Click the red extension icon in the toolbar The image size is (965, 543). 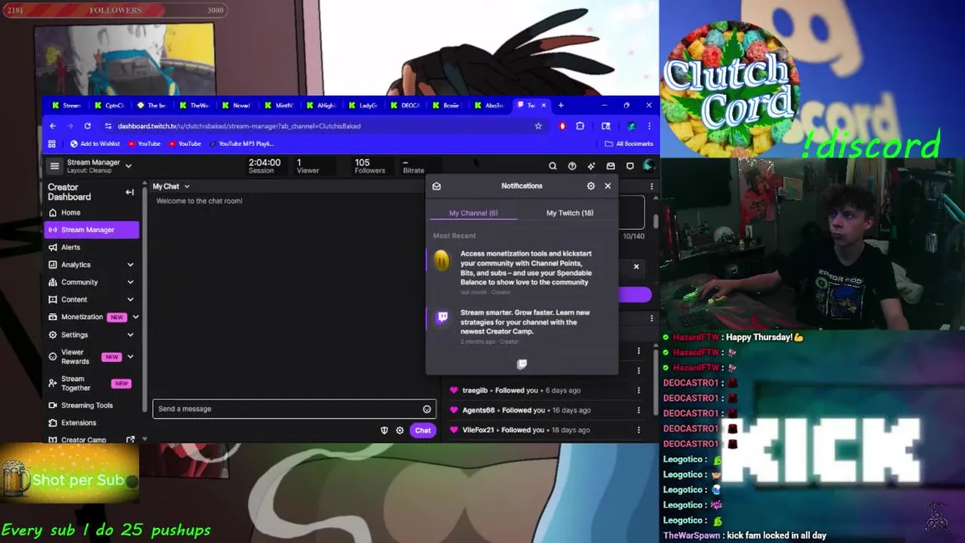point(562,126)
